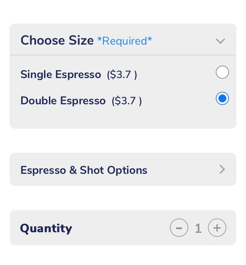Click empty space below Double Espresso option
Image resolution: width=246 pixels, height=265 pixels.
123,118
